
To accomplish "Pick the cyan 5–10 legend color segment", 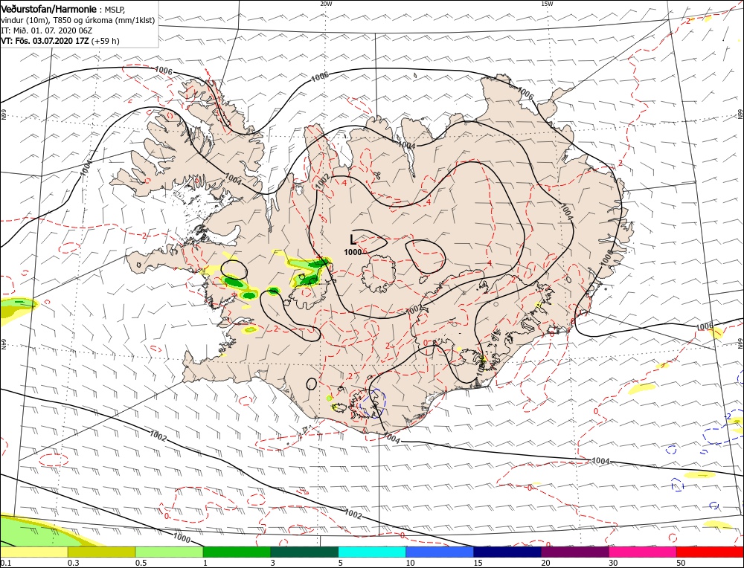I will pyautogui.click(x=372, y=552).
